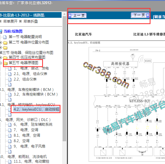Click page icon beside 6、电源、驻车辅助系统
This screenshot has width=165, height=164.
(x=10, y=125)
